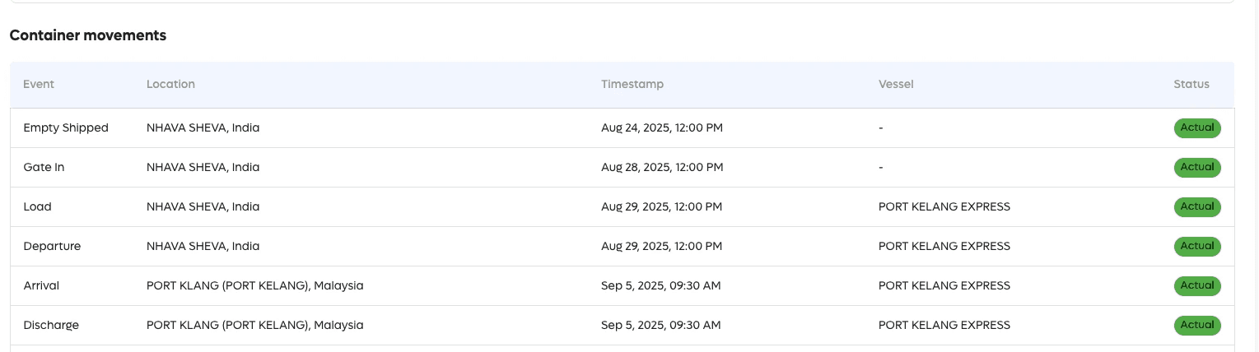
Task: Select the Gate In event cell
Action: click(x=44, y=168)
